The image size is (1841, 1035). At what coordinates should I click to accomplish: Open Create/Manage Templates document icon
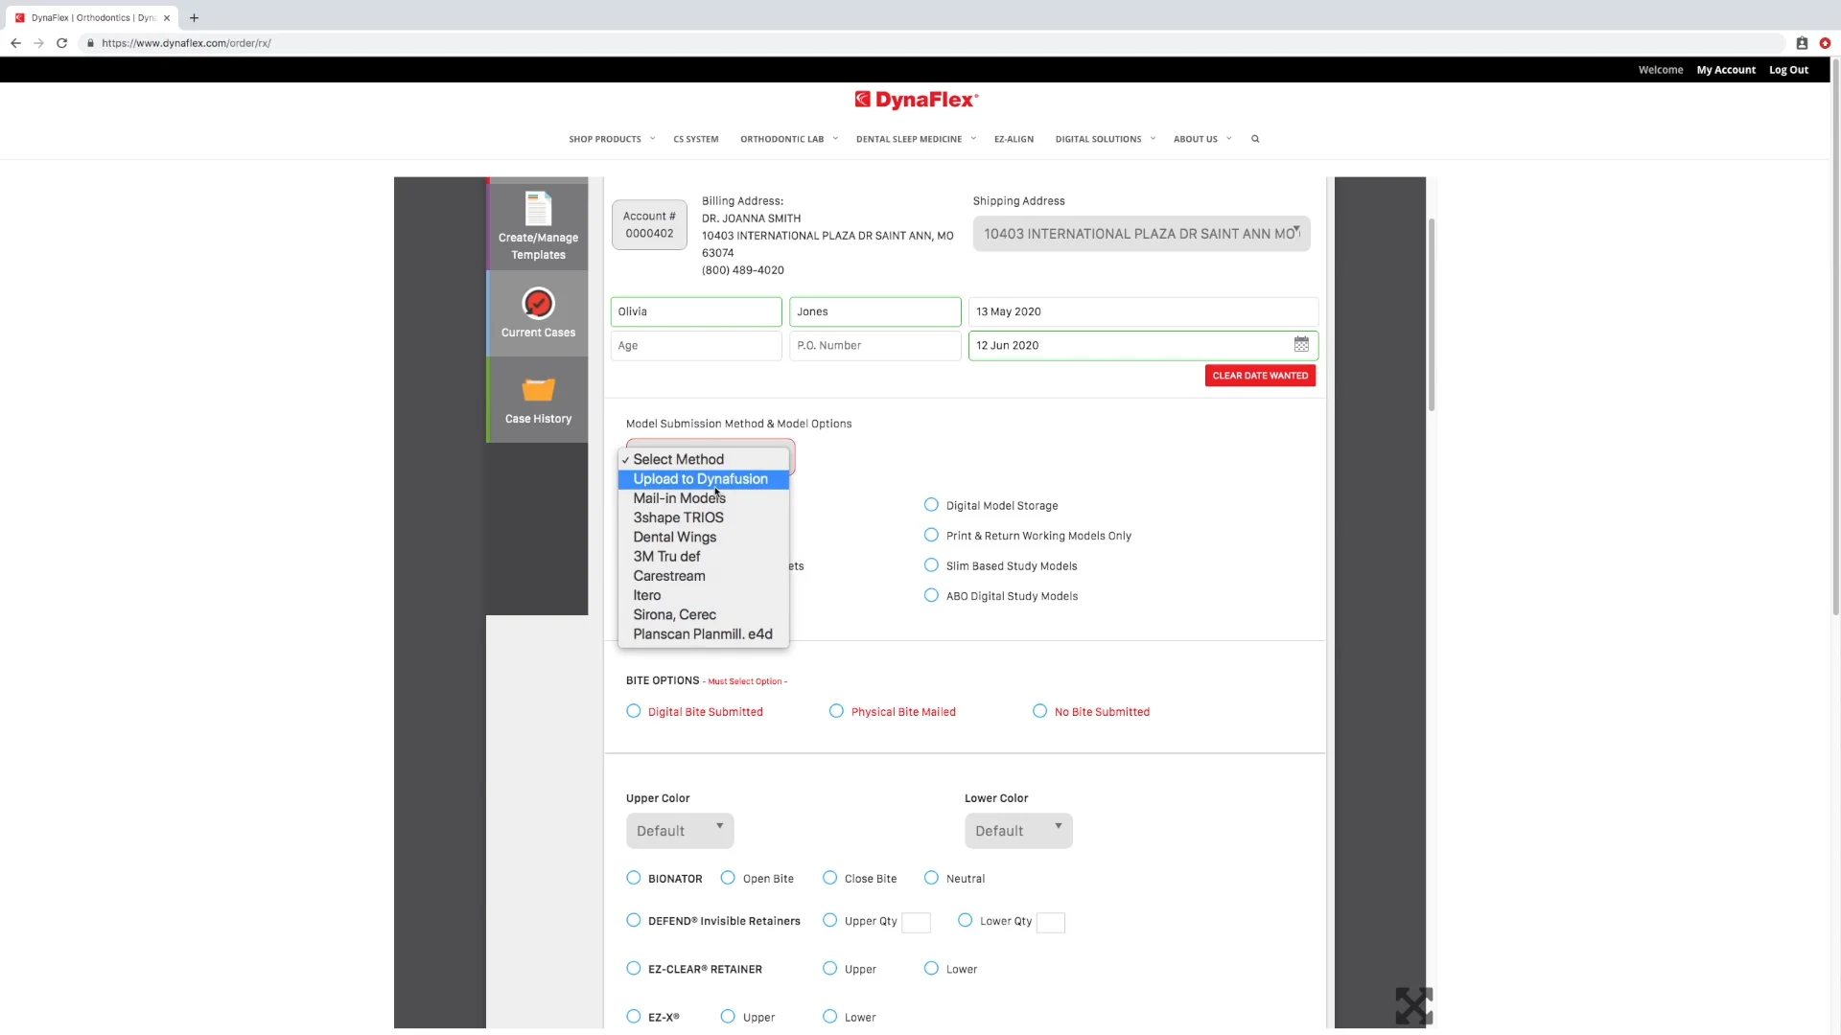coord(538,209)
